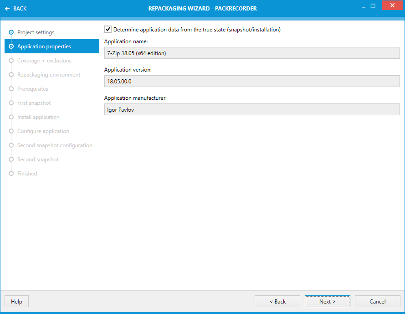Go to the Prerequisites step
The image size is (405, 314).
[33, 89]
